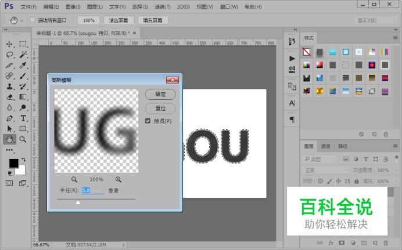Close the Gaussian Blur dialog
Screen dimensions: 402x250
pyautogui.click(x=173, y=80)
